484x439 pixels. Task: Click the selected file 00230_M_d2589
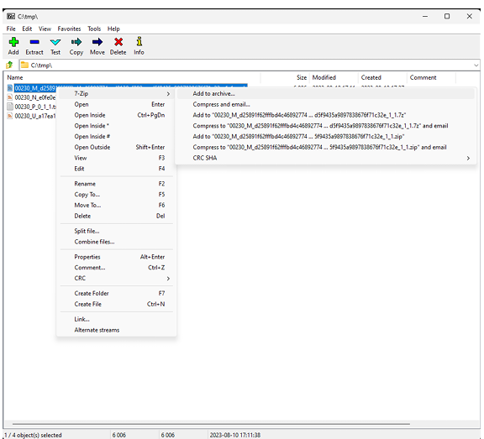tap(35, 88)
